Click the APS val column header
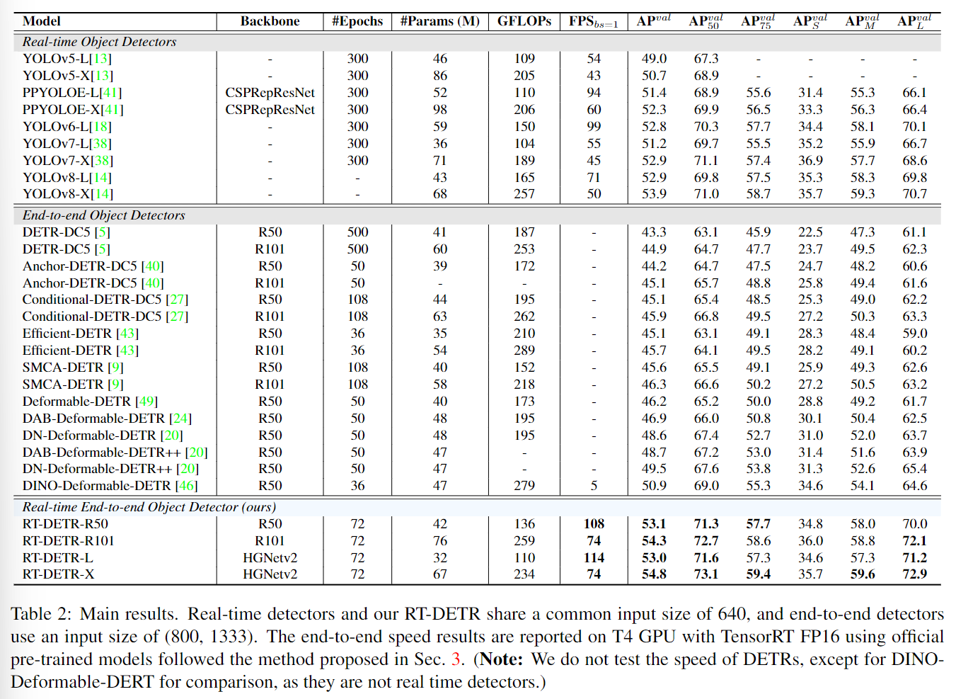The image size is (956, 699). [x=810, y=21]
